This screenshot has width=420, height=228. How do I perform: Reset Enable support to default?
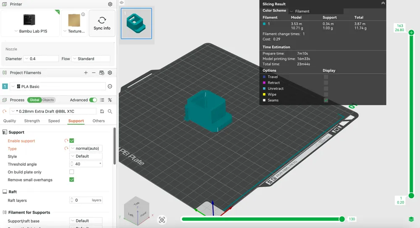coord(66,141)
